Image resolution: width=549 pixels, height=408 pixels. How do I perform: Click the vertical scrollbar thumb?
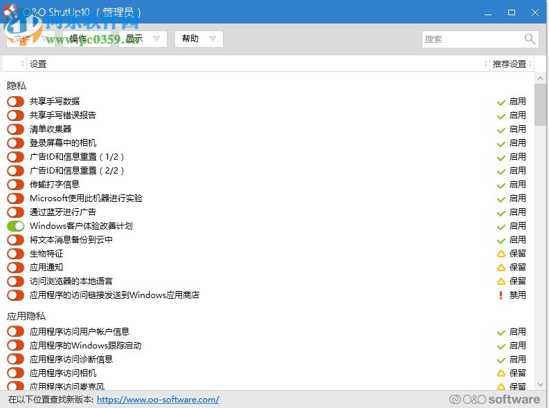(x=540, y=104)
